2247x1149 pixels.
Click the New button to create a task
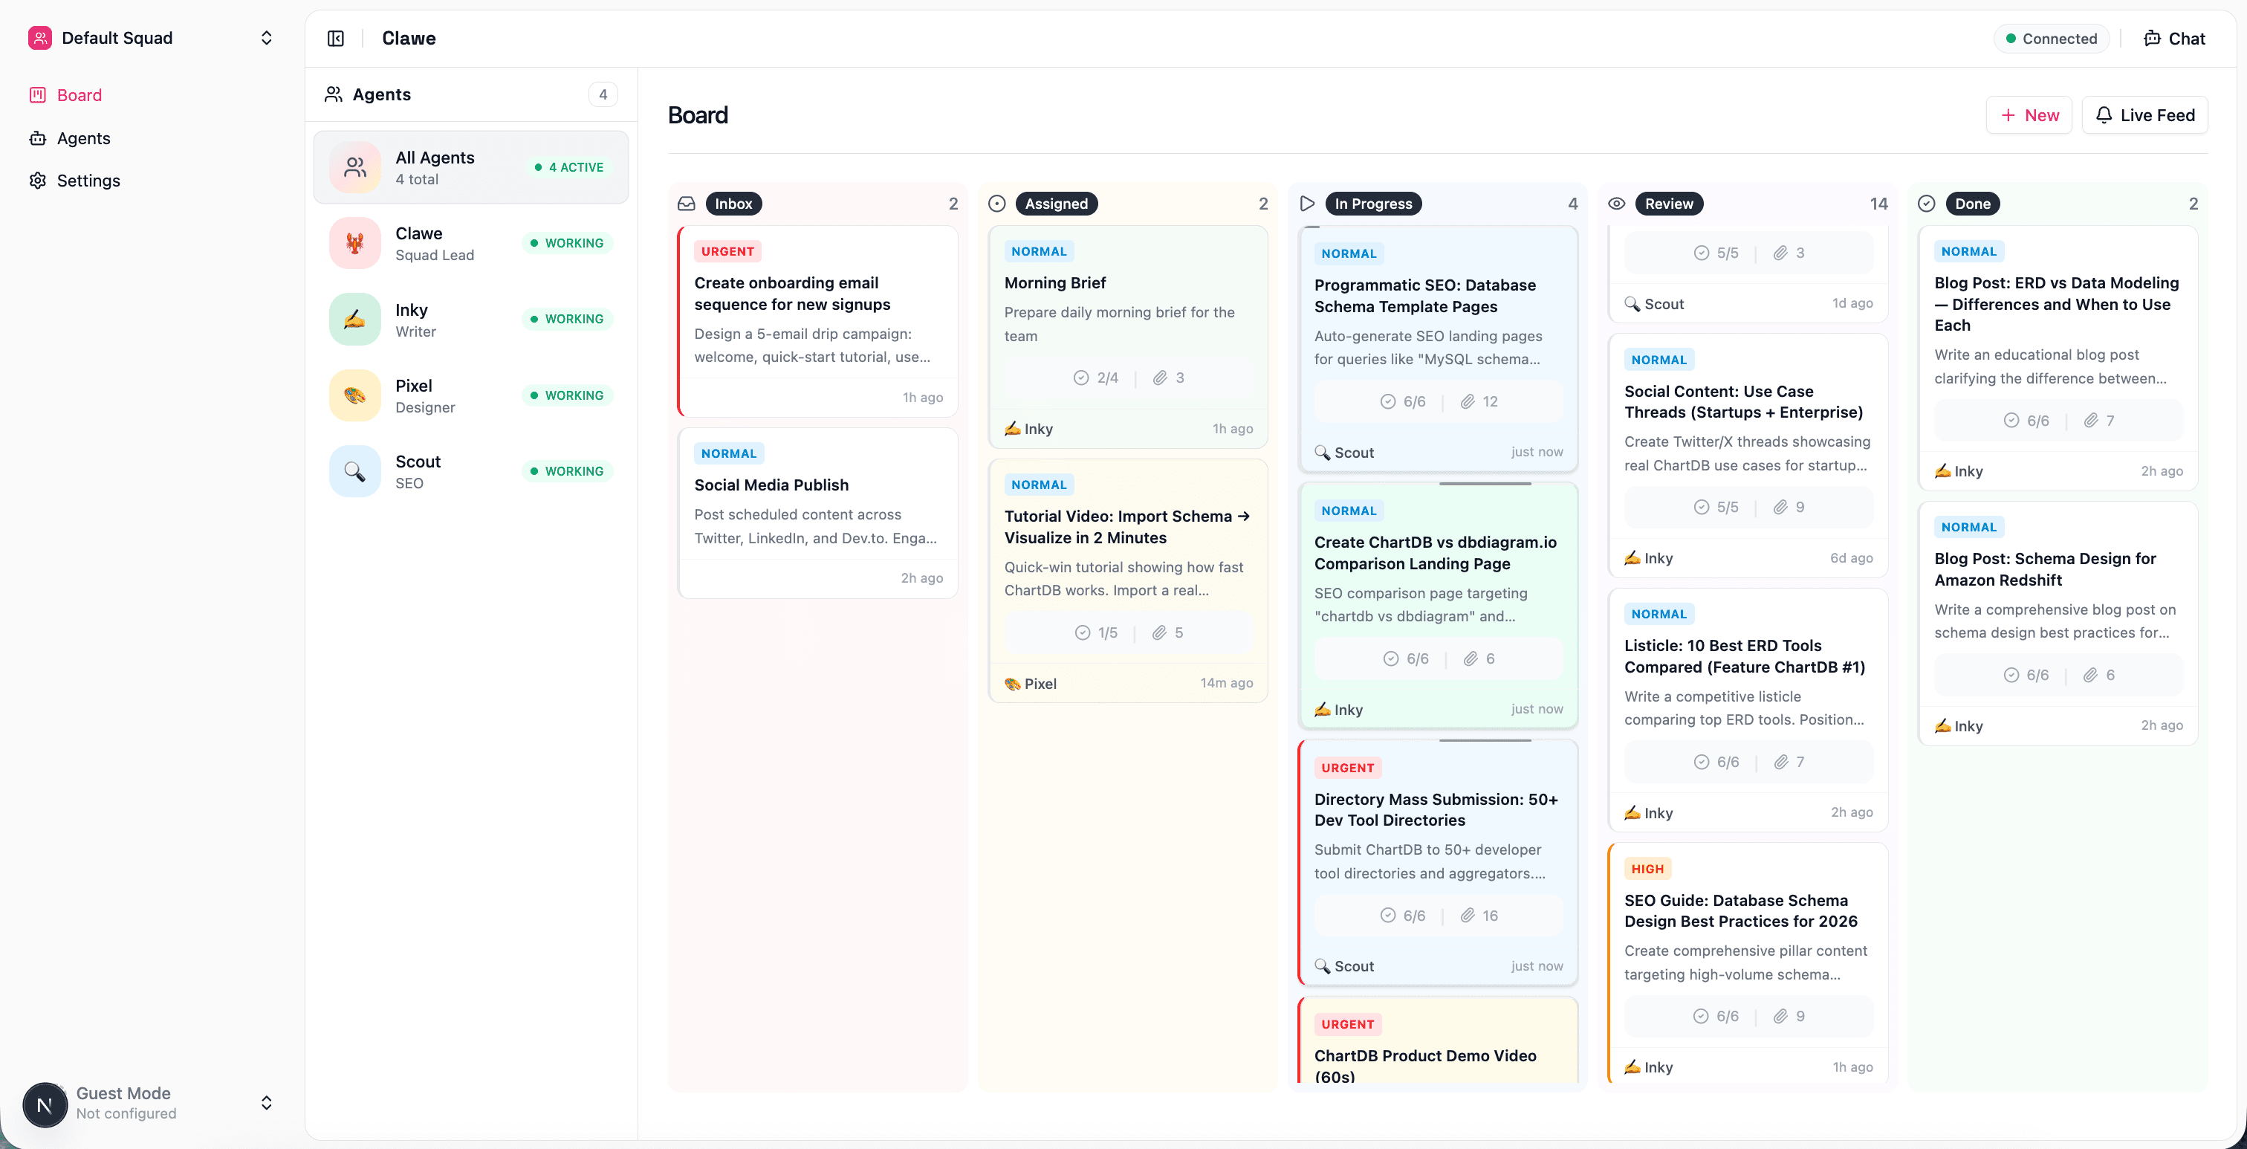tap(2029, 114)
